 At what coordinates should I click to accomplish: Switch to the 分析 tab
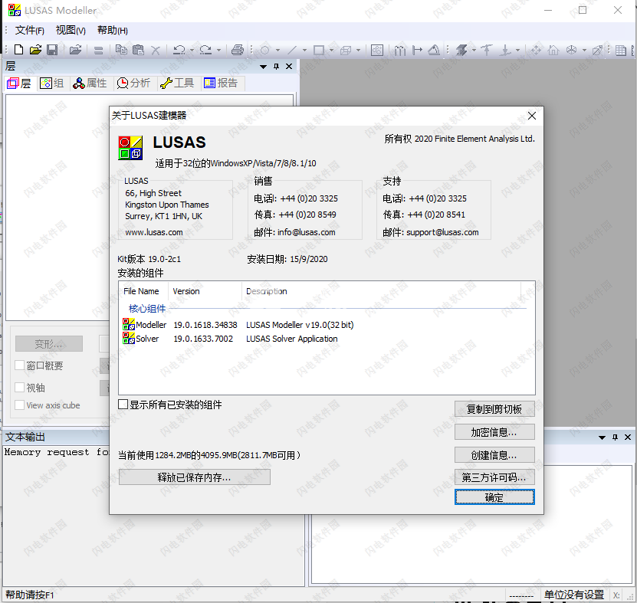coord(133,84)
